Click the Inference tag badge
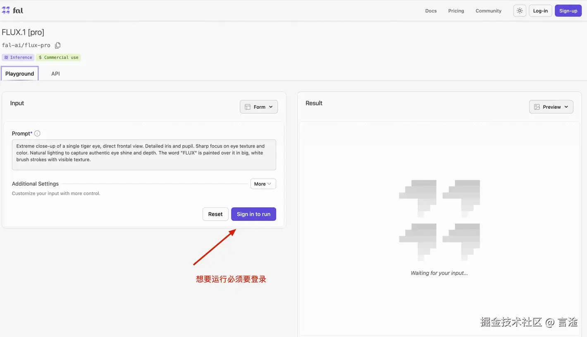 click(18, 57)
